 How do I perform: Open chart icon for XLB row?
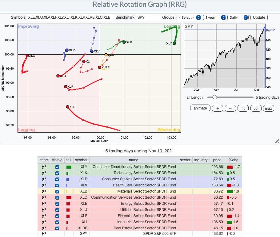point(44,191)
